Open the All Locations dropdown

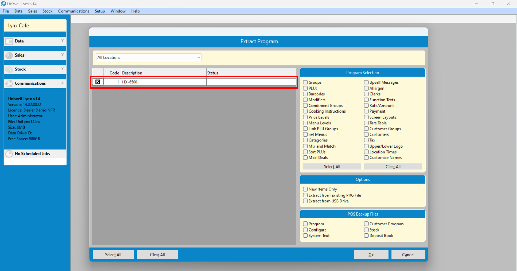pos(198,57)
